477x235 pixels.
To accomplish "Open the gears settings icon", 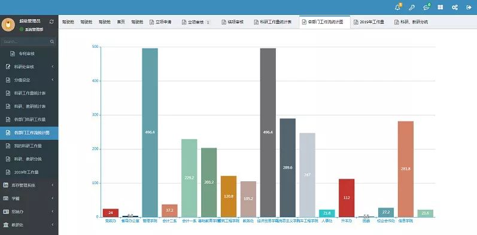I will coord(455,8).
